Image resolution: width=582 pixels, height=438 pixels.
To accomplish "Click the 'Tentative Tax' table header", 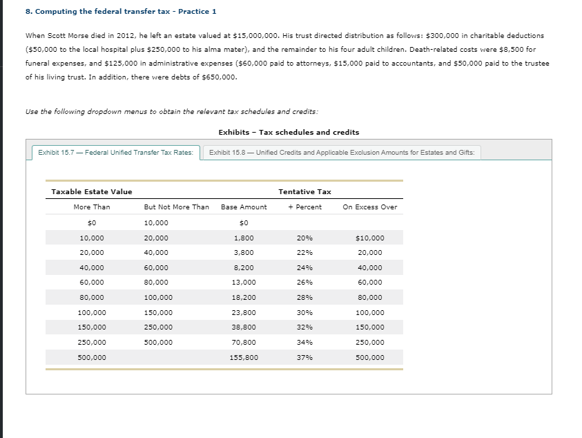I will [304, 191].
